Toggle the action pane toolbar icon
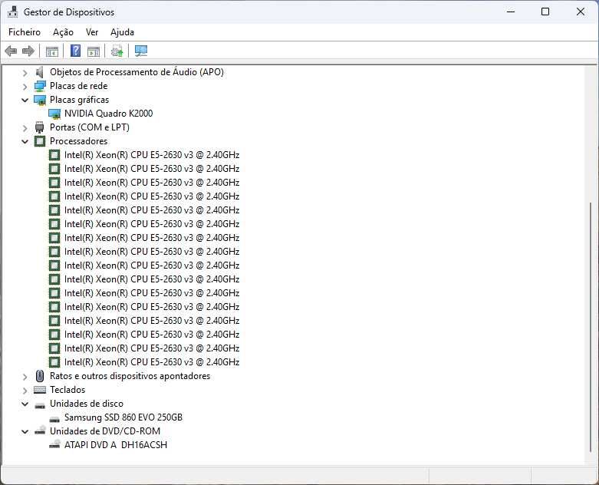This screenshot has height=485, width=599. point(94,51)
